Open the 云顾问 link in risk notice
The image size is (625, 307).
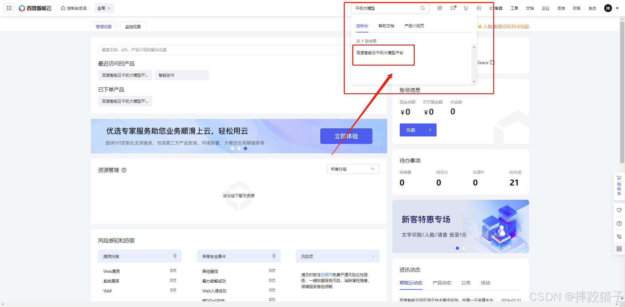click(x=326, y=275)
